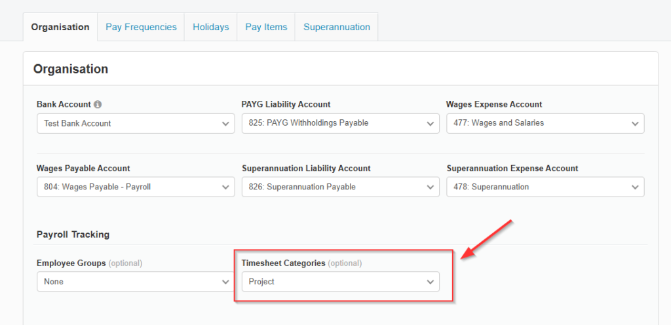Click the Payroll Tracking section heading
This screenshot has width=671, height=325.
(73, 234)
